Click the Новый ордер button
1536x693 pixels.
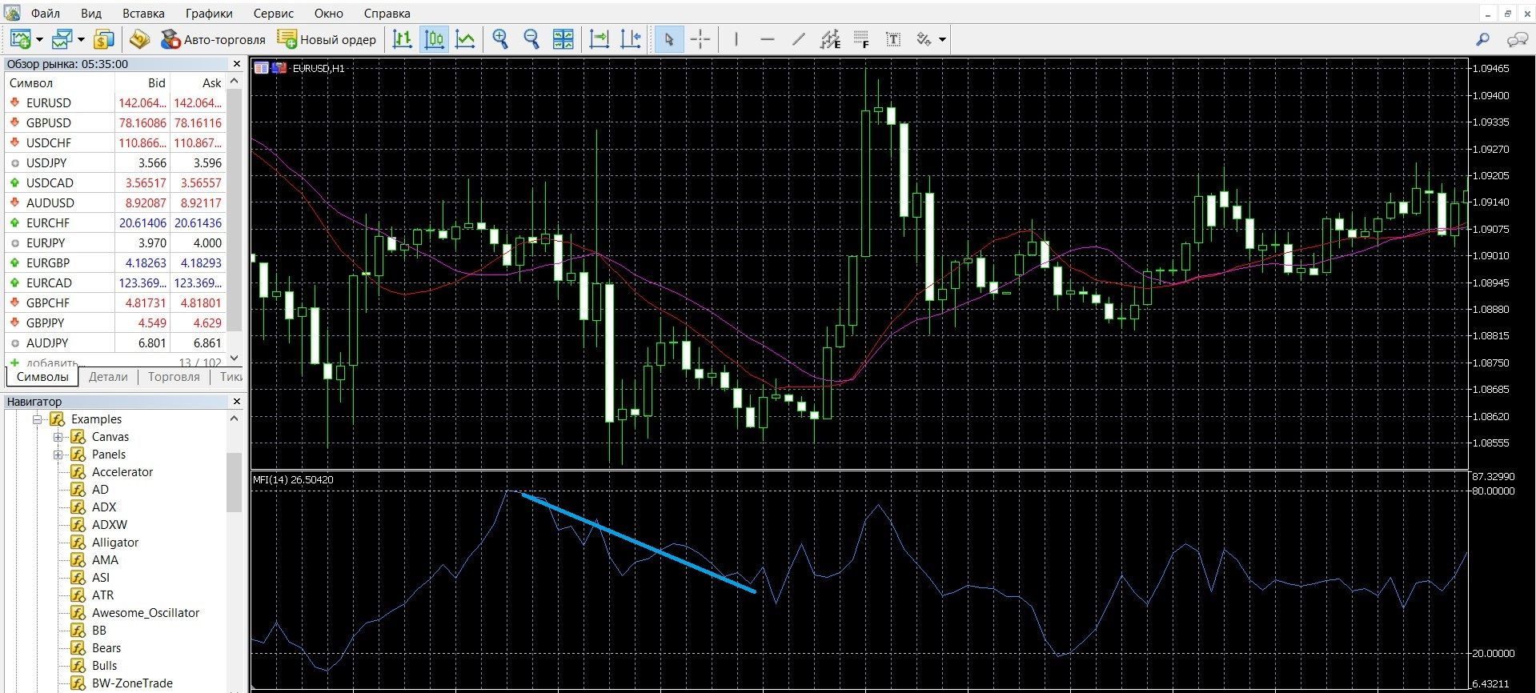327,39
